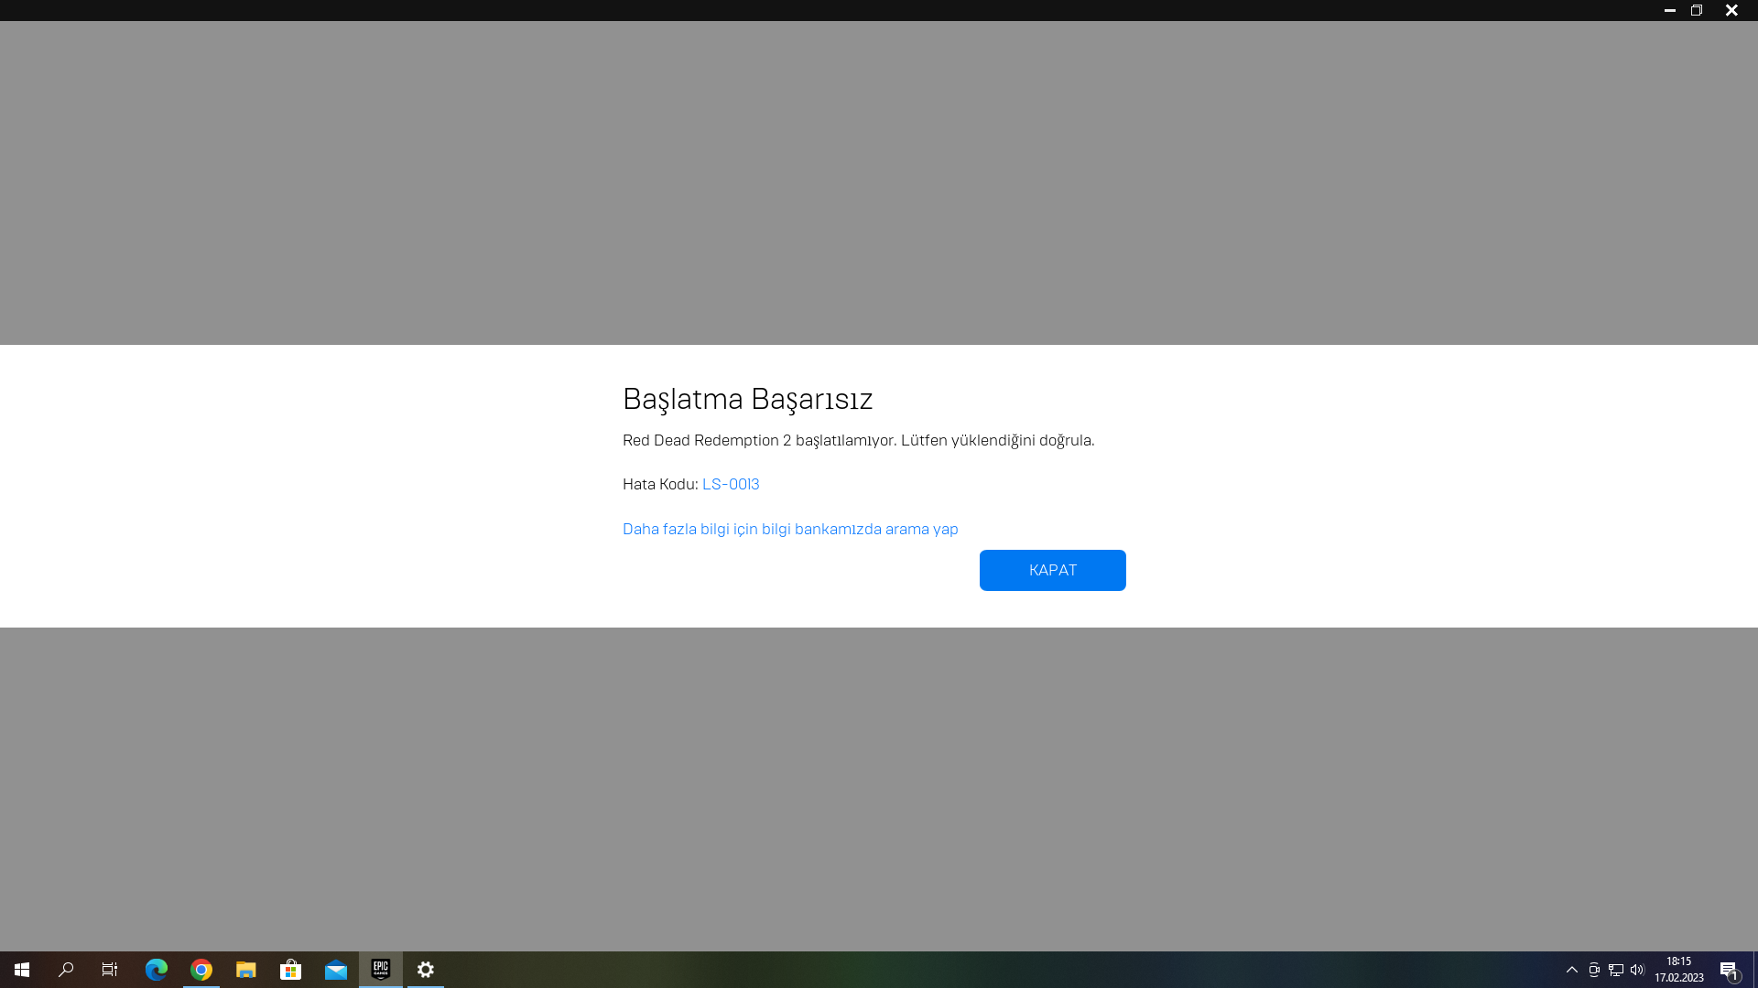The height and width of the screenshot is (988, 1758).
Task: Click the Meet Now tray icon
Action: tap(1594, 970)
